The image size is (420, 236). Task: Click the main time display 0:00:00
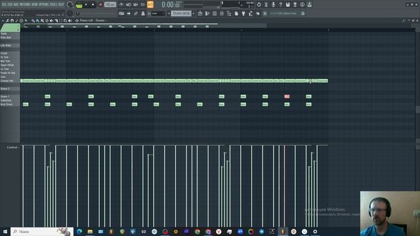tap(171, 5)
